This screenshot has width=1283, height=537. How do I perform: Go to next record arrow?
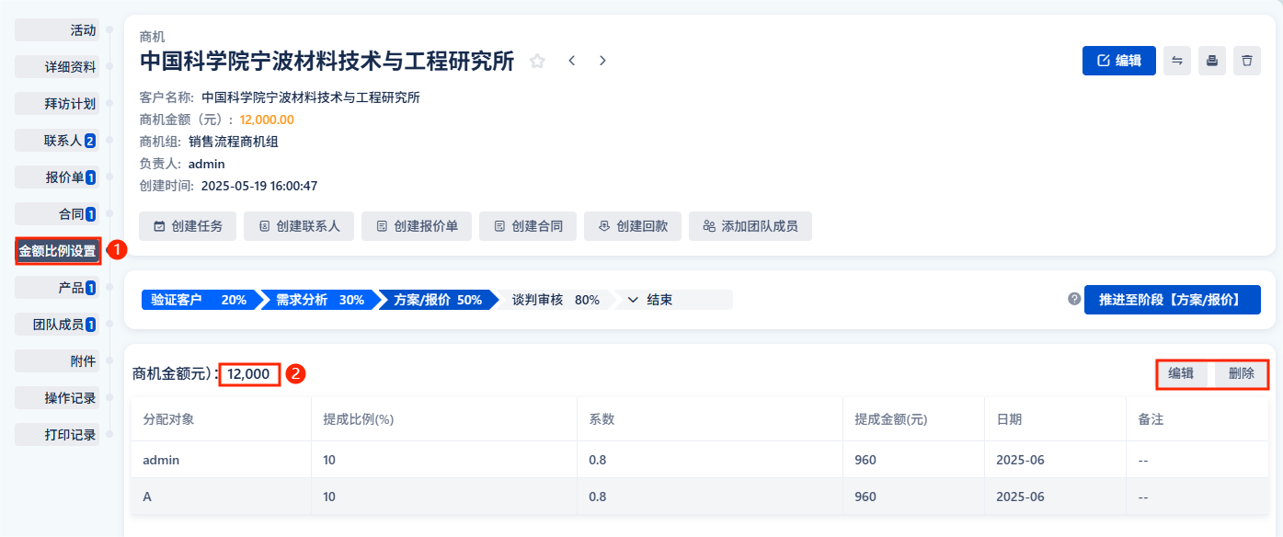click(602, 61)
